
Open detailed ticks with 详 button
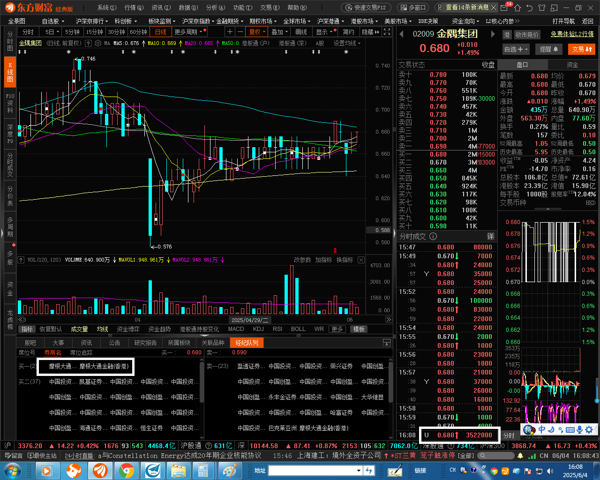[x=490, y=236]
